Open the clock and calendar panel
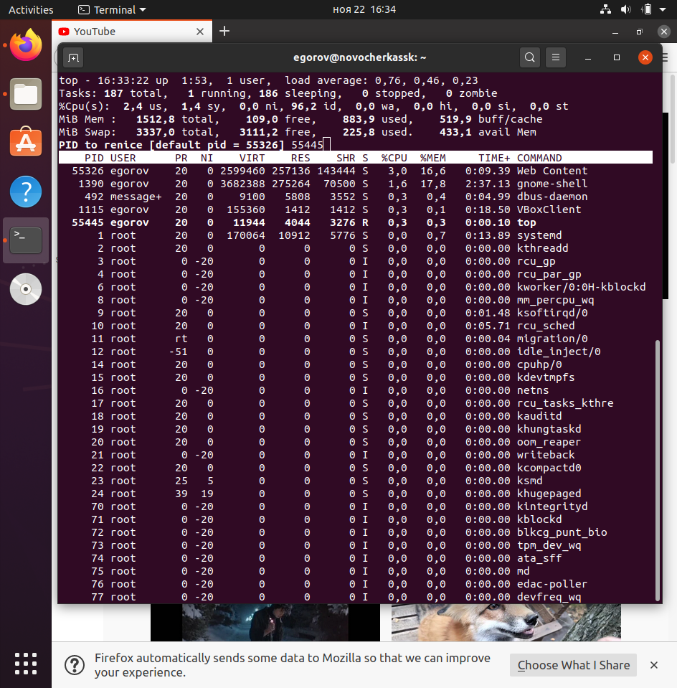The height and width of the screenshot is (688, 677). 364,10
